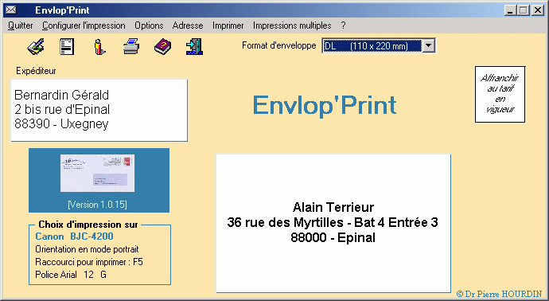Click the printer toolbar icon
Viewport: 549px width, 301px height.
pyautogui.click(x=131, y=47)
